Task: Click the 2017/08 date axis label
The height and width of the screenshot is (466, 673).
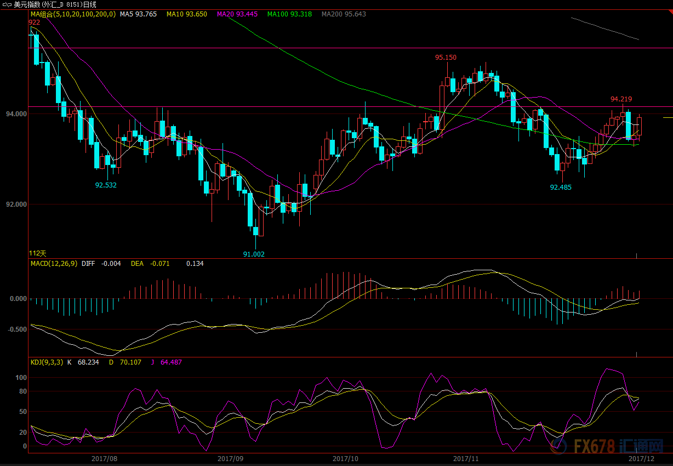Action: click(104, 458)
